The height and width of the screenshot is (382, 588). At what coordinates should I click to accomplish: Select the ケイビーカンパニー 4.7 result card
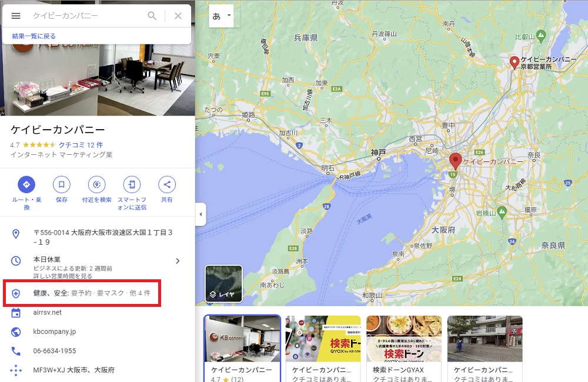pyautogui.click(x=242, y=349)
